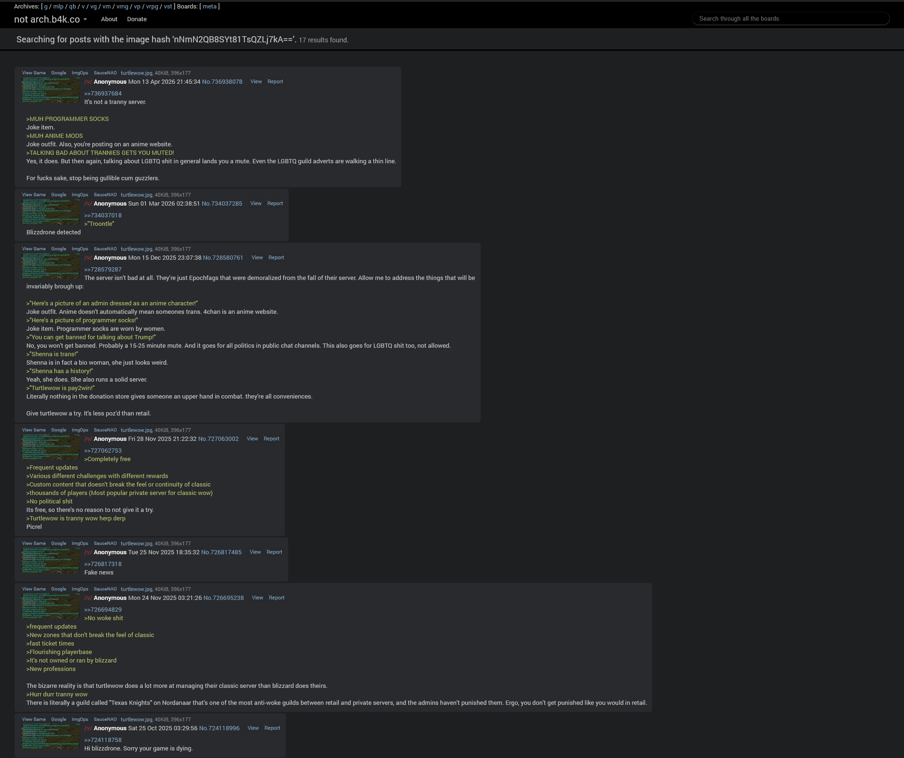Open thumbnail of post No.736938078
This screenshot has height=758, width=904.
[x=50, y=90]
